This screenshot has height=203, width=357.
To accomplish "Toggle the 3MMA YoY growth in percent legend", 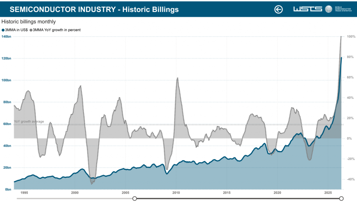I will [x=55, y=30].
